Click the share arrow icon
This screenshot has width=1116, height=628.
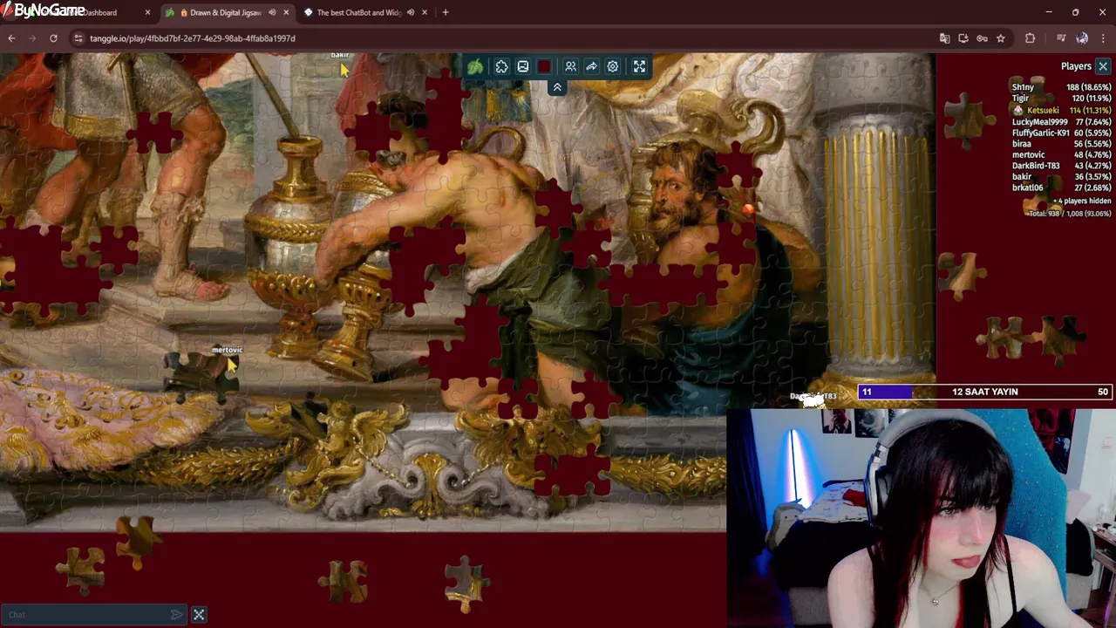tap(591, 66)
